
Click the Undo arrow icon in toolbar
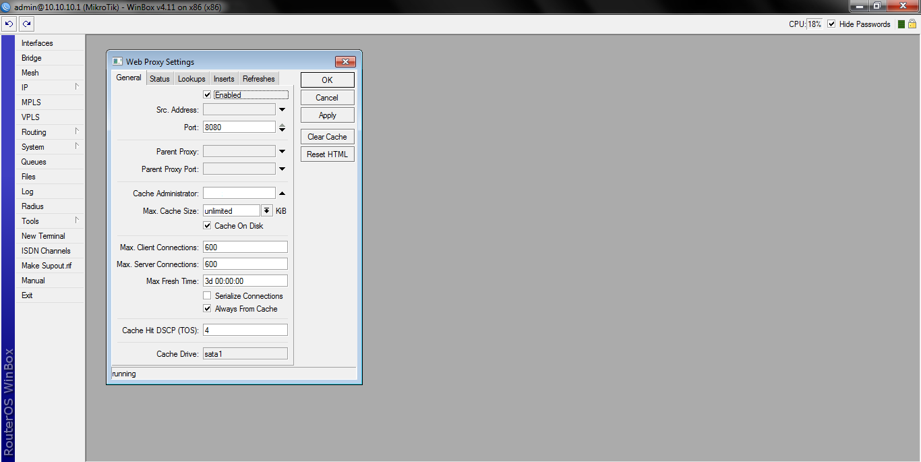9,24
